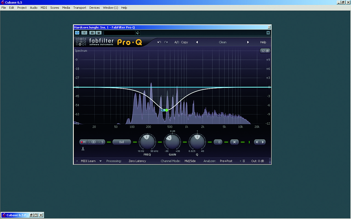Open plugin window context dropdown arrow
This screenshot has width=351, height=219.
click(268, 33)
